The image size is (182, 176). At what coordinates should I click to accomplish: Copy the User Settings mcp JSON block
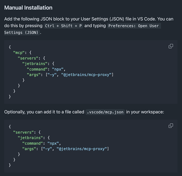tap(171, 46)
